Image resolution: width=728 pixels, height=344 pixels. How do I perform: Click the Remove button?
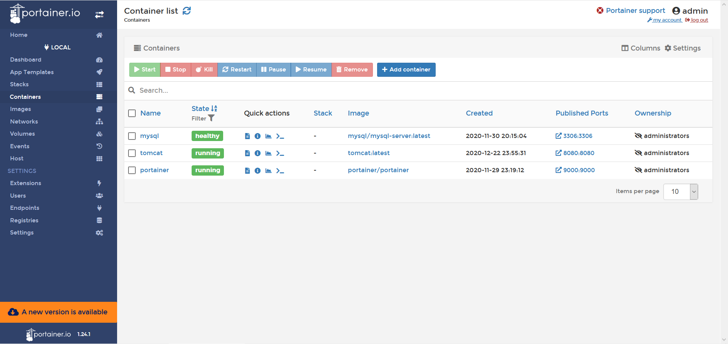(352, 70)
